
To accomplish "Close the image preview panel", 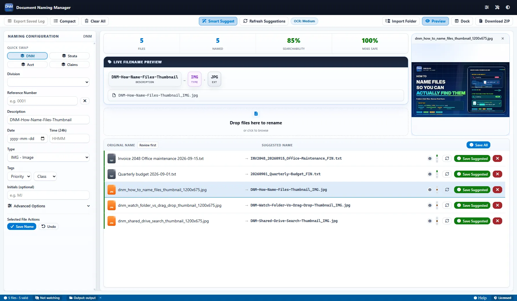I will [503, 38].
